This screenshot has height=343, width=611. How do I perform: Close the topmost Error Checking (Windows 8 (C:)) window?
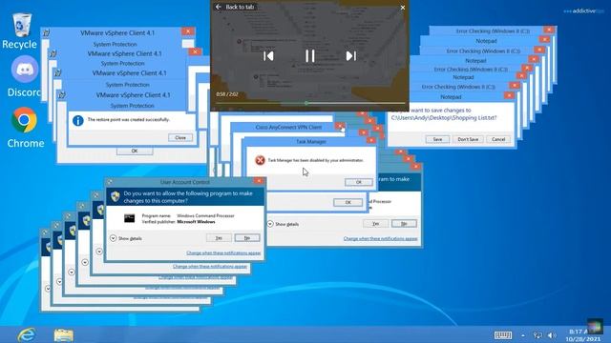tap(549, 30)
